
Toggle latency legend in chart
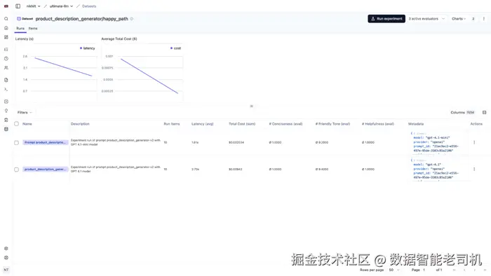click(x=88, y=48)
